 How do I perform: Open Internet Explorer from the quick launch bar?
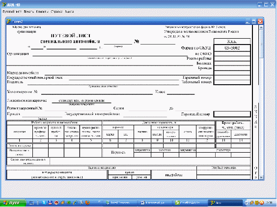[x=75, y=203]
